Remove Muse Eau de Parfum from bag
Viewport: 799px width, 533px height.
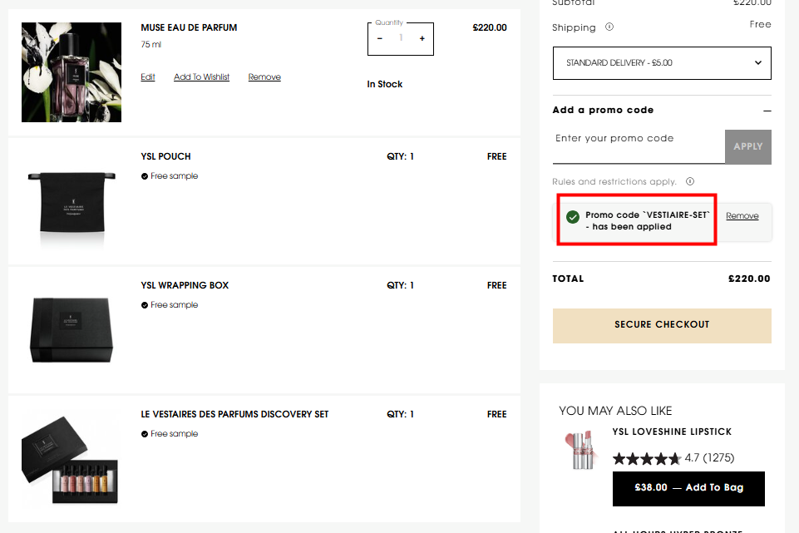(264, 77)
